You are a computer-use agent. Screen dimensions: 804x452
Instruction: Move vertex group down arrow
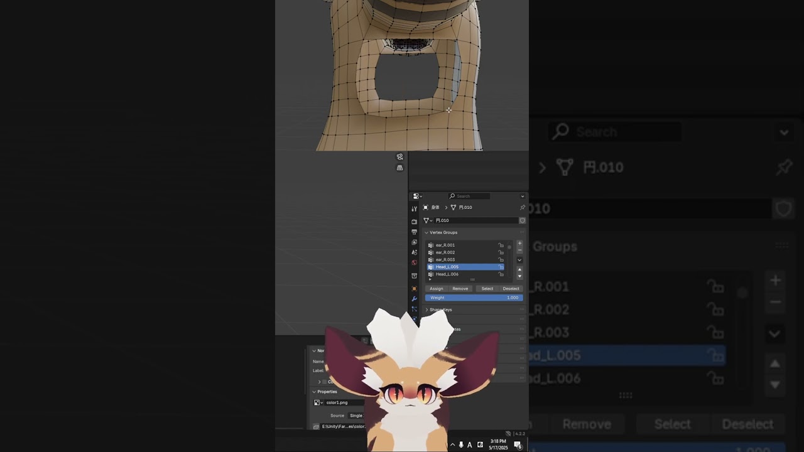point(519,276)
